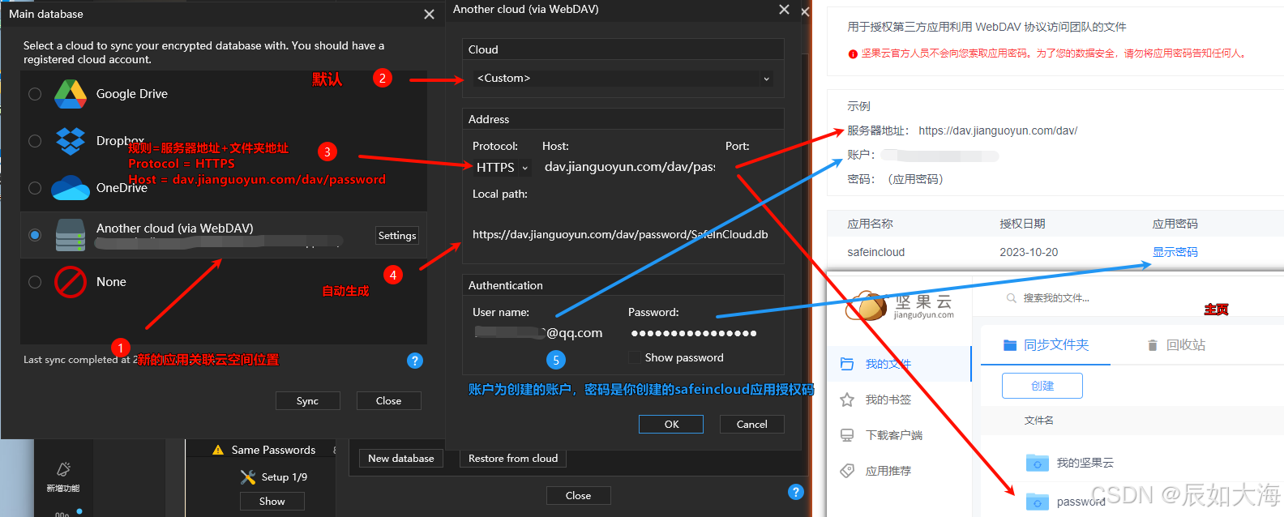Open 下载客户端 in Jianguoyun sidebar
Viewport: 1284px width, 517px height.
click(899, 435)
